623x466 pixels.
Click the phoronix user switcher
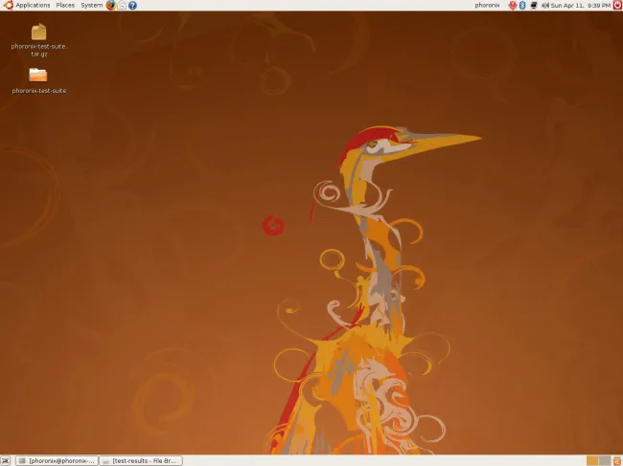click(487, 5)
